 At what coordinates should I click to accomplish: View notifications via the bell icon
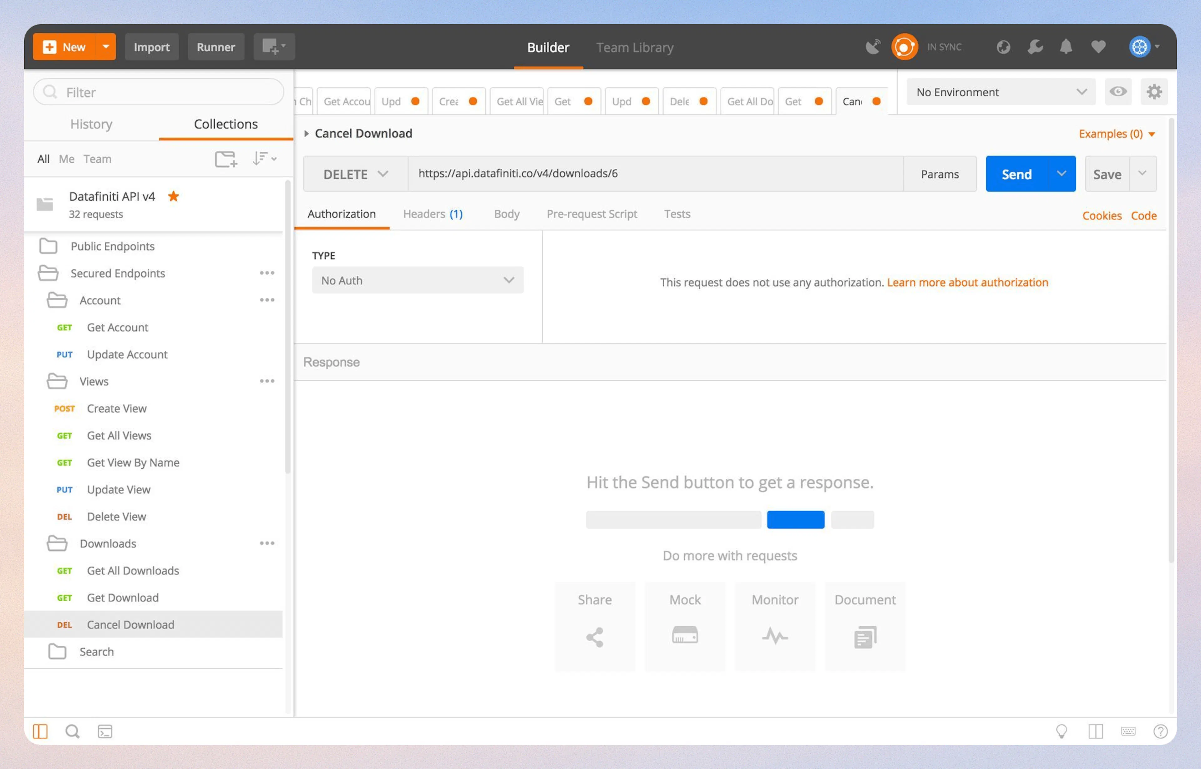coord(1066,46)
